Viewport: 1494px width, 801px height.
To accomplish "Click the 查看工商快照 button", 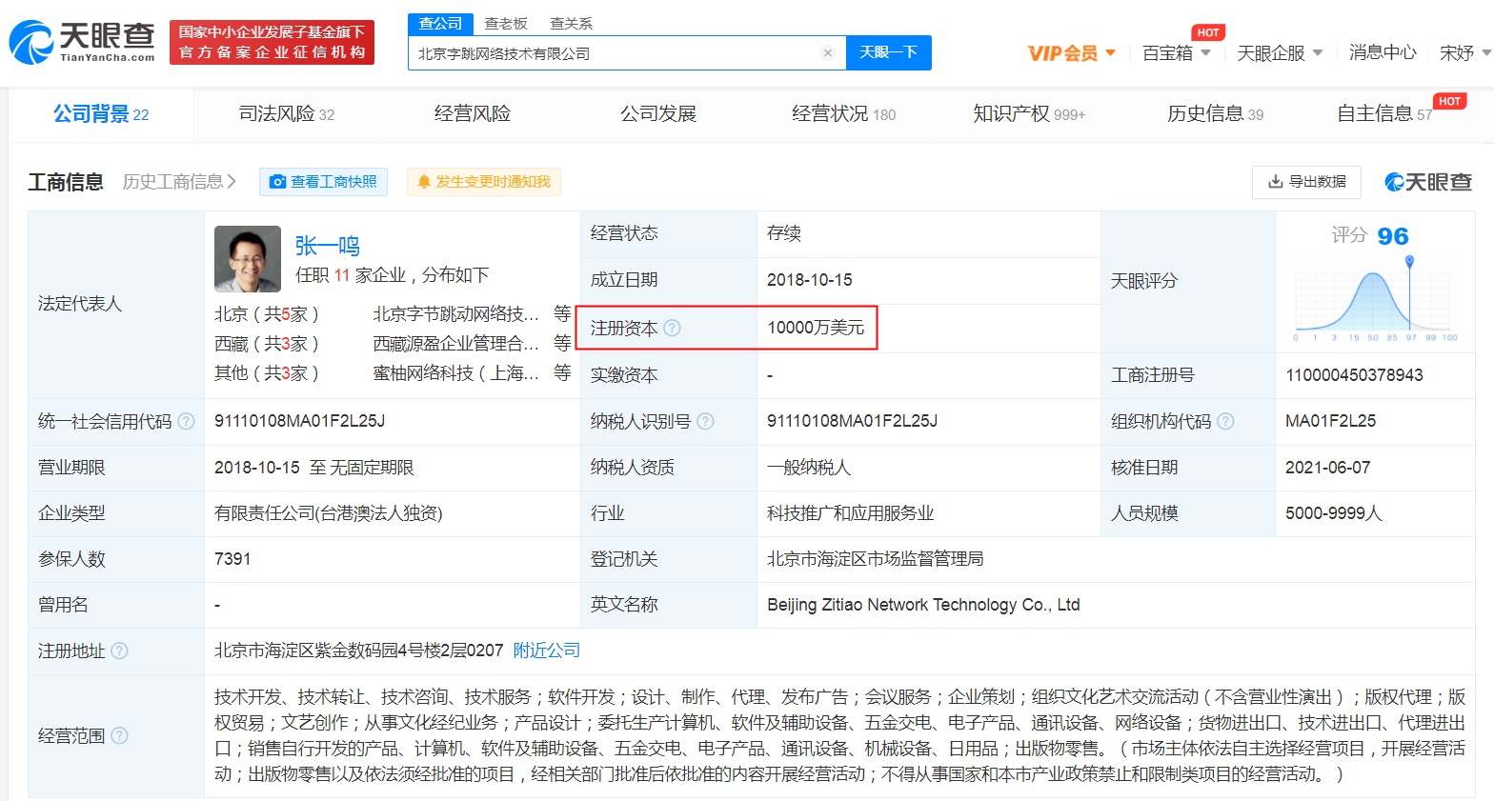I will click(x=323, y=182).
